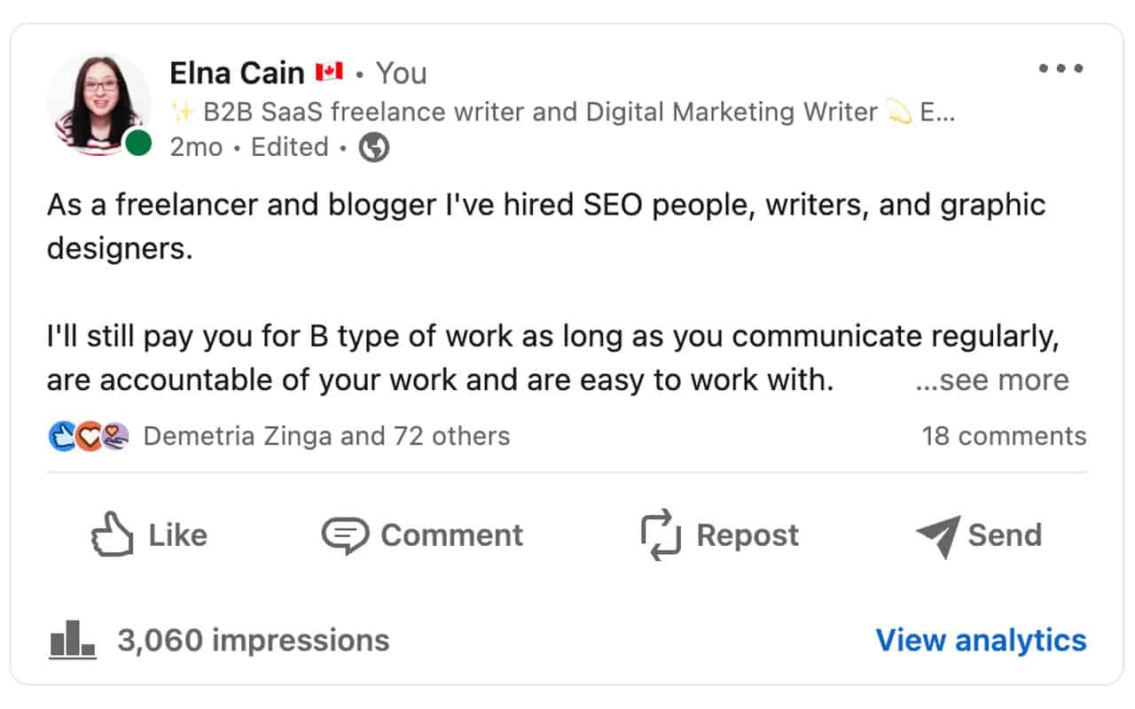The width and height of the screenshot is (1135, 709).
Task: Select the name Elna Cain
Action: pos(236,73)
